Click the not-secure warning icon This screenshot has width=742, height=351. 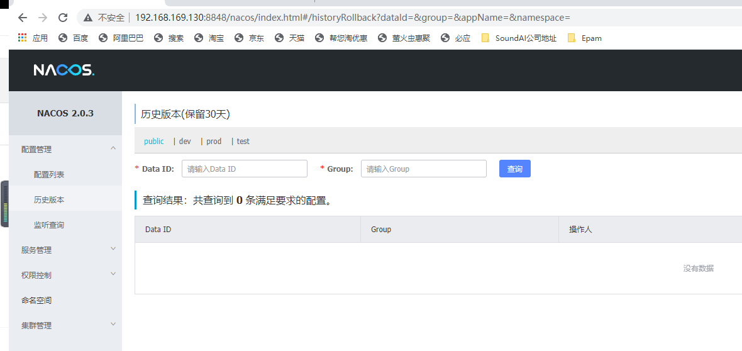(x=88, y=18)
